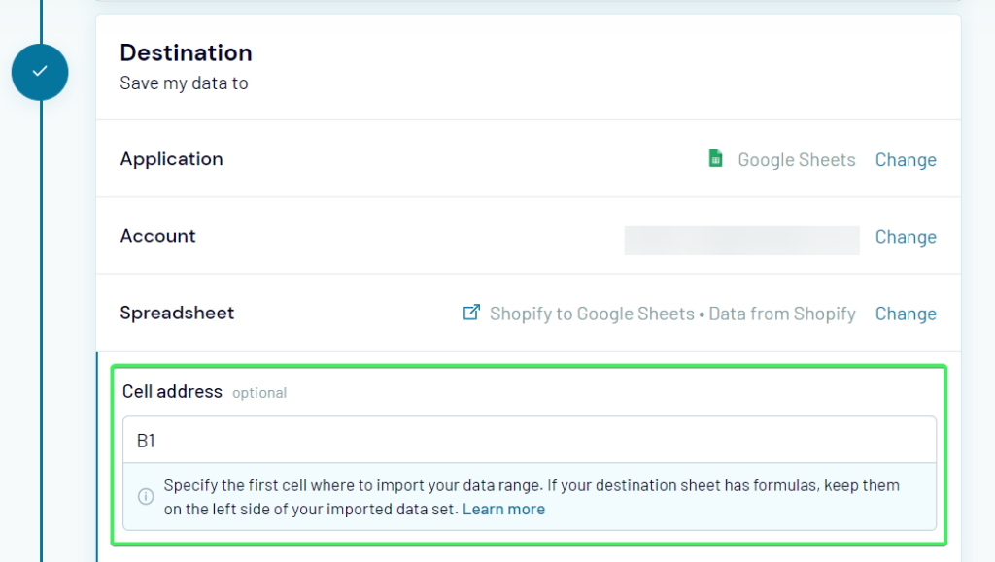
Task: Open the Learn more article
Action: (x=503, y=509)
